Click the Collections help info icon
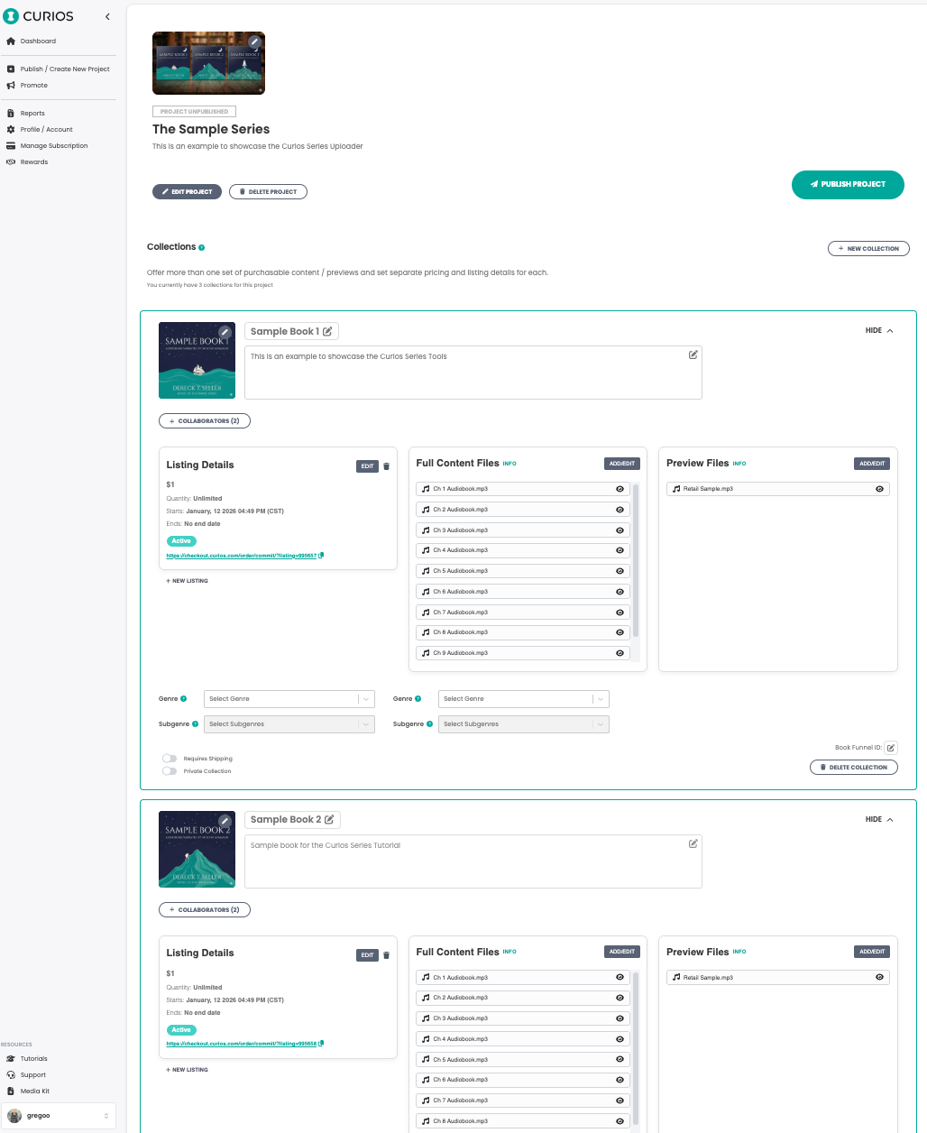927x1133 pixels. click(201, 247)
